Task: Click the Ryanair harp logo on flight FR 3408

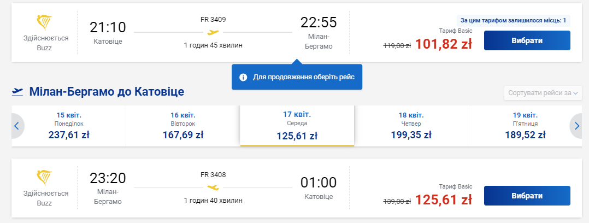Action: [x=44, y=178]
